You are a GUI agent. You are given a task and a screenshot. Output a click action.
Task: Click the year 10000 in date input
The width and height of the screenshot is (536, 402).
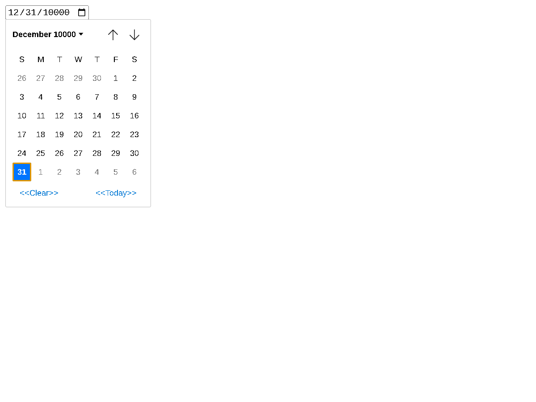56,13
